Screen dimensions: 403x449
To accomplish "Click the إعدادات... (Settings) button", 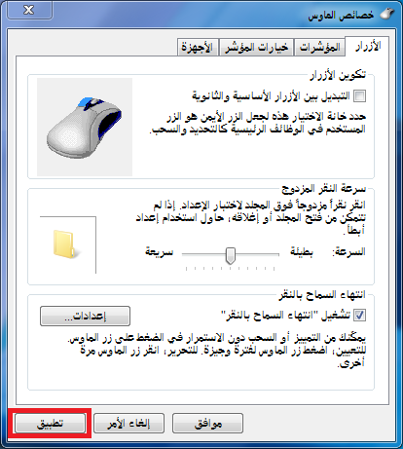I will (85, 316).
